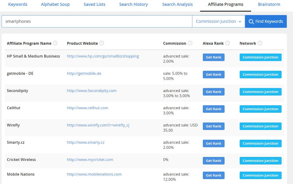Click help icon beside Network header

click(x=260, y=43)
